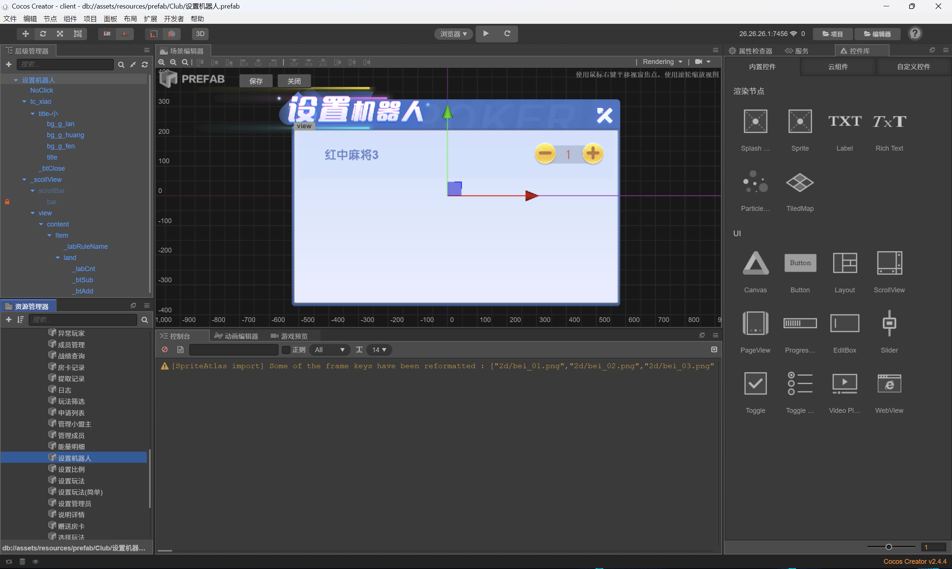Screen dimensions: 952x569
Task: Open the 节点 menu
Action: pyautogui.click(x=50, y=19)
